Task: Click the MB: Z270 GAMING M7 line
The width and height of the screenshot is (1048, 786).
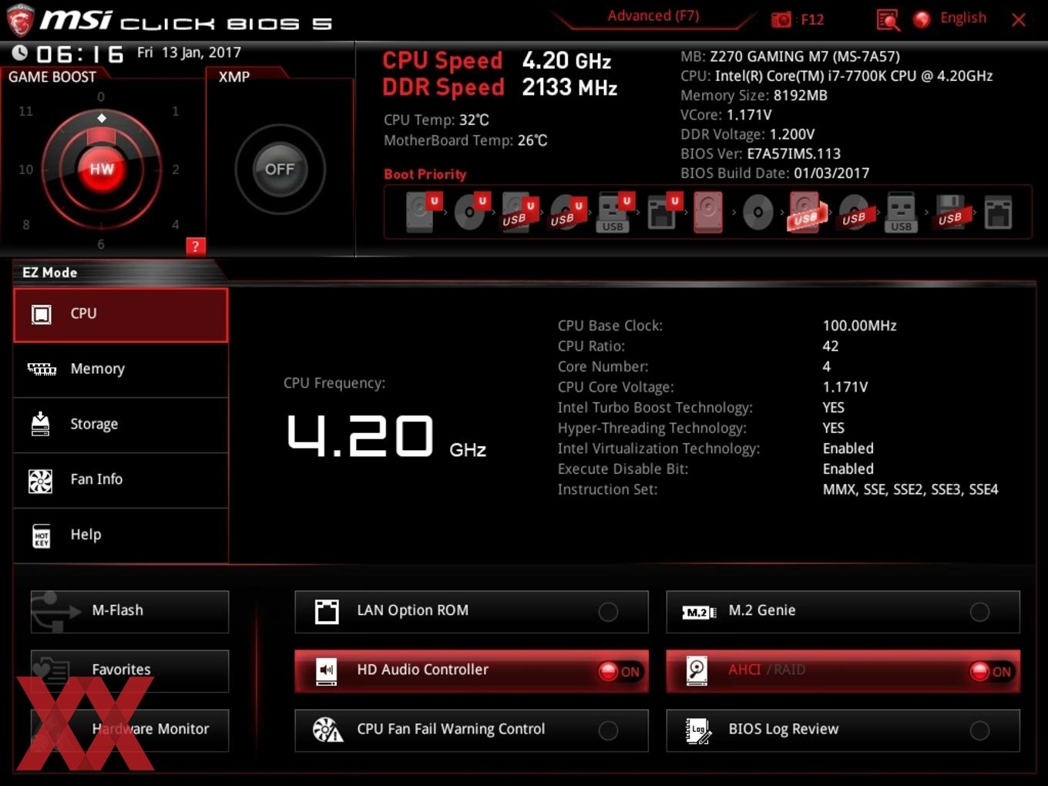Action: (x=790, y=56)
